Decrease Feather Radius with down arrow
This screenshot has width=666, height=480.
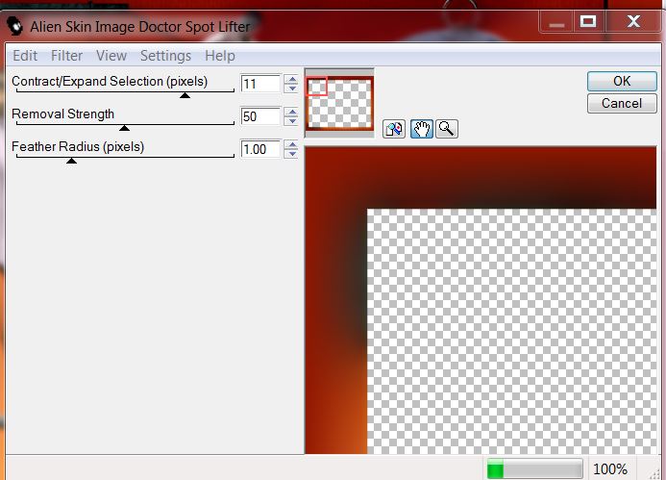[x=291, y=154]
